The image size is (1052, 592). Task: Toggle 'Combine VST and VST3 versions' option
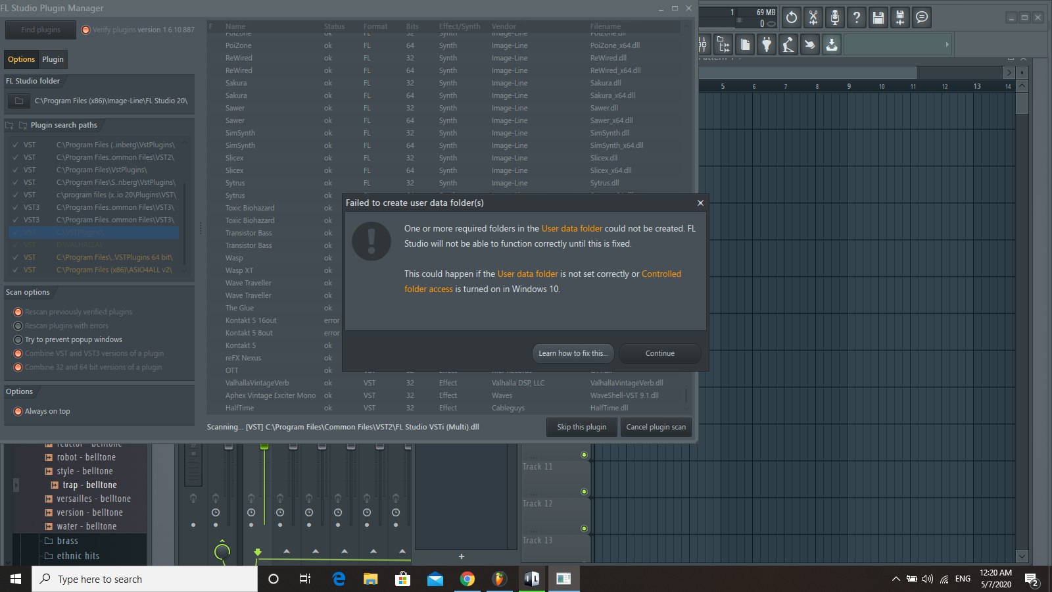click(18, 353)
